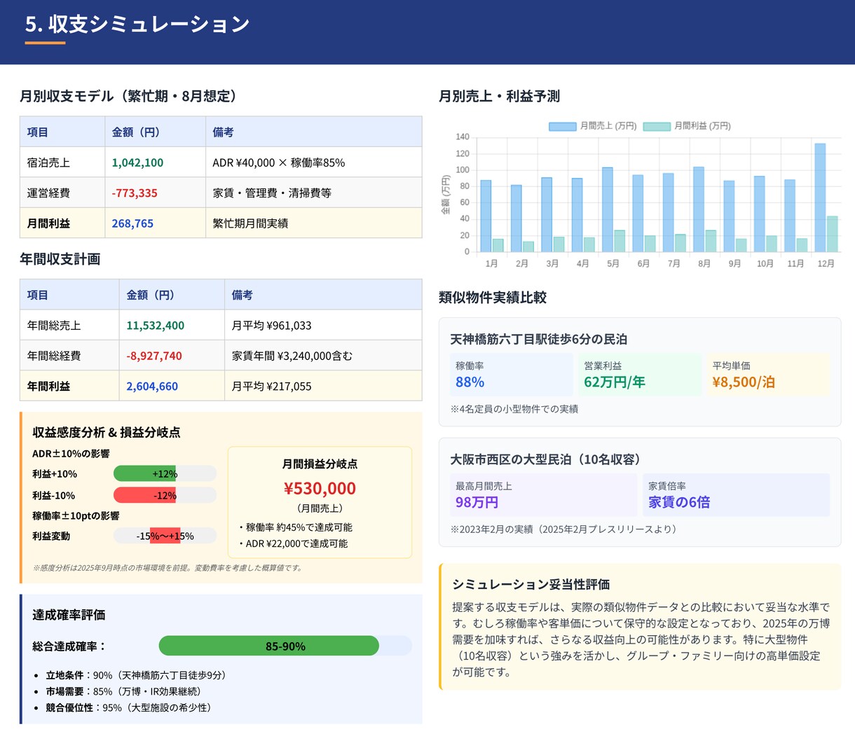This screenshot has height=736, width=855.
Task: Click the ※2023年2月の実績 footnote
Action: coord(565,529)
